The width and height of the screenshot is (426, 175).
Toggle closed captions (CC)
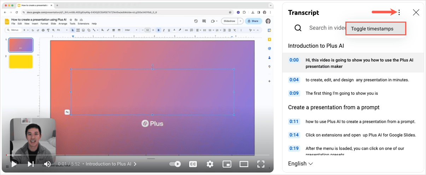193,164
